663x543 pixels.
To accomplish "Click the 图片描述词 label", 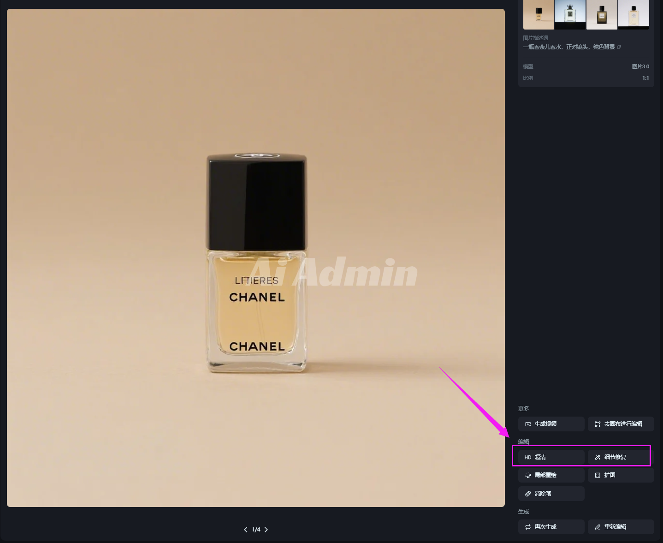I will pos(535,38).
